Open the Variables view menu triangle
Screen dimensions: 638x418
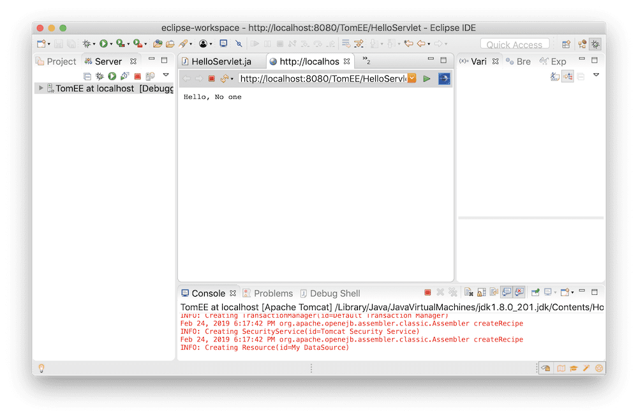(x=596, y=75)
